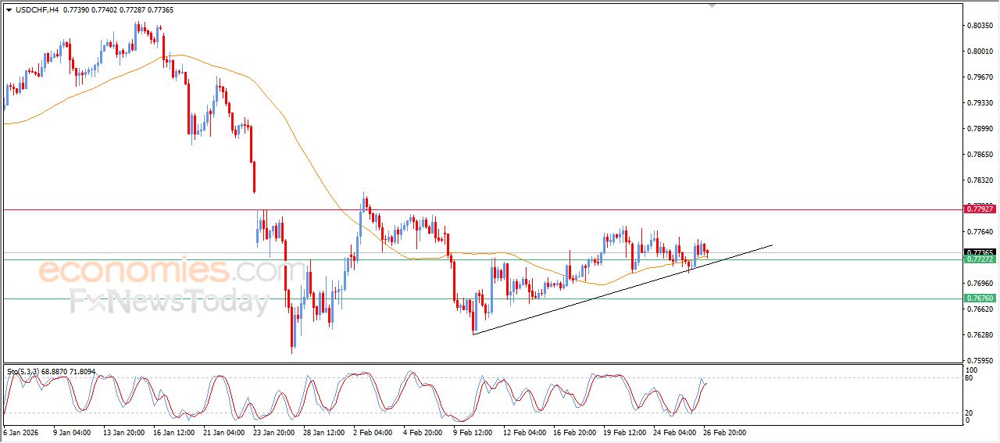Click the FxNewsToday watermark logo
Screen dimensions: 1000x443
[170, 301]
